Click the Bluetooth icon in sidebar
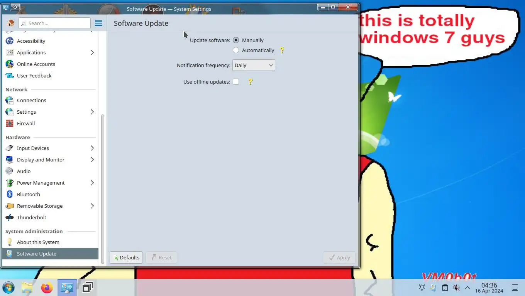525x296 pixels. [10, 194]
